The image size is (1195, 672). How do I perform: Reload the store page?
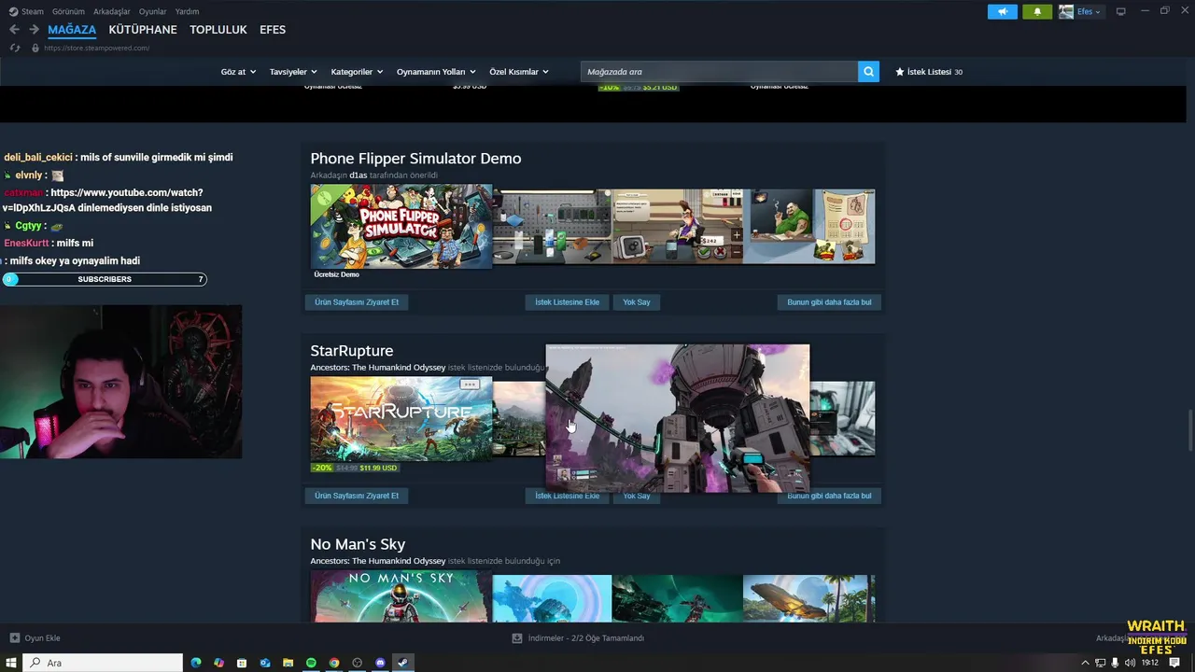[x=15, y=48]
